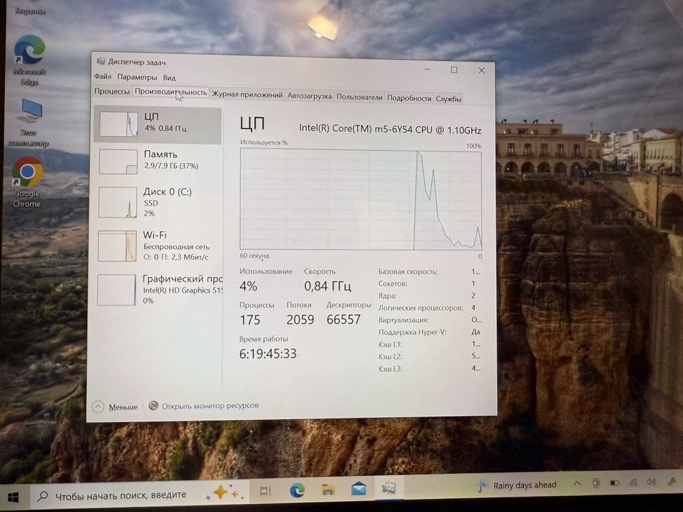Screen dimensions: 683x512
Task: Select the Этот компьютер desktop icon
Action: [29, 123]
